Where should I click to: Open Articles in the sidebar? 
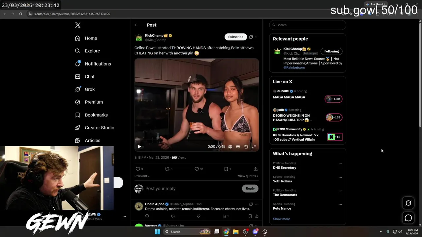coord(88,141)
